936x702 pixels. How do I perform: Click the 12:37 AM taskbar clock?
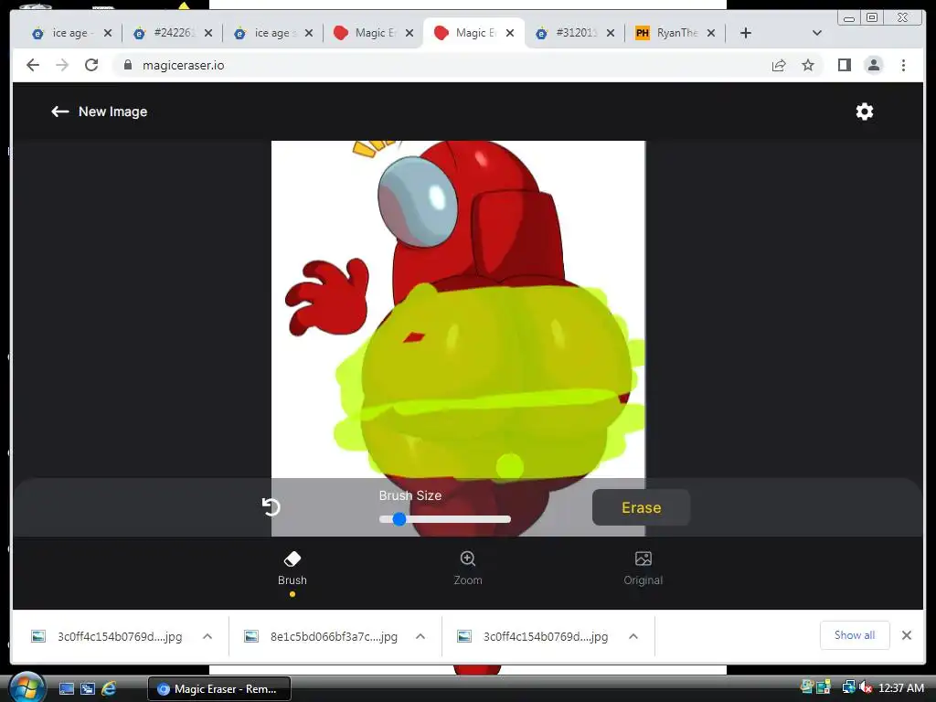pos(900,687)
